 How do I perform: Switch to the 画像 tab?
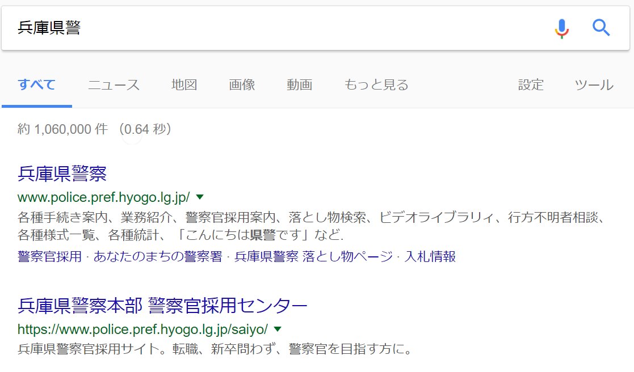pos(242,85)
